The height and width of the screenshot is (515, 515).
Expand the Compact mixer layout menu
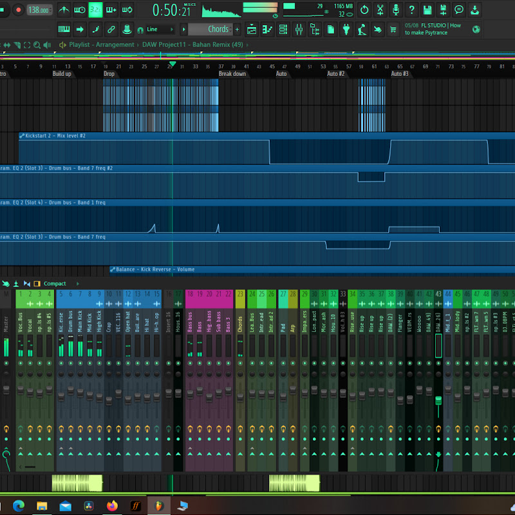tap(55, 283)
